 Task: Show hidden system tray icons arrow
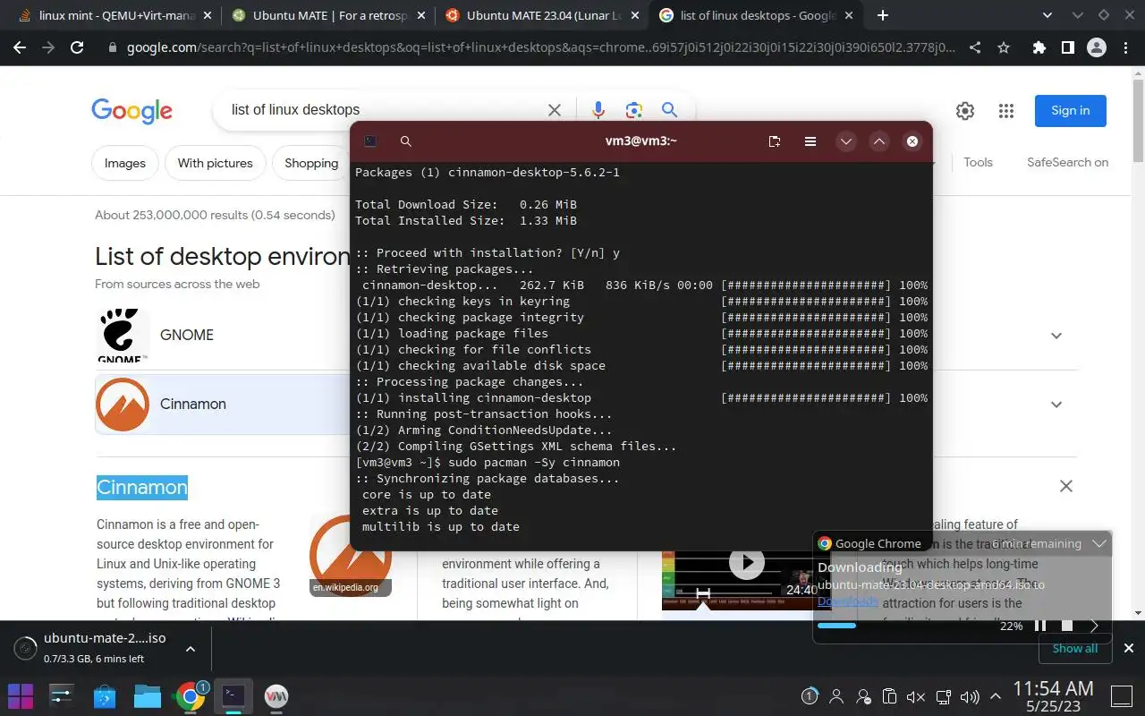(996, 696)
